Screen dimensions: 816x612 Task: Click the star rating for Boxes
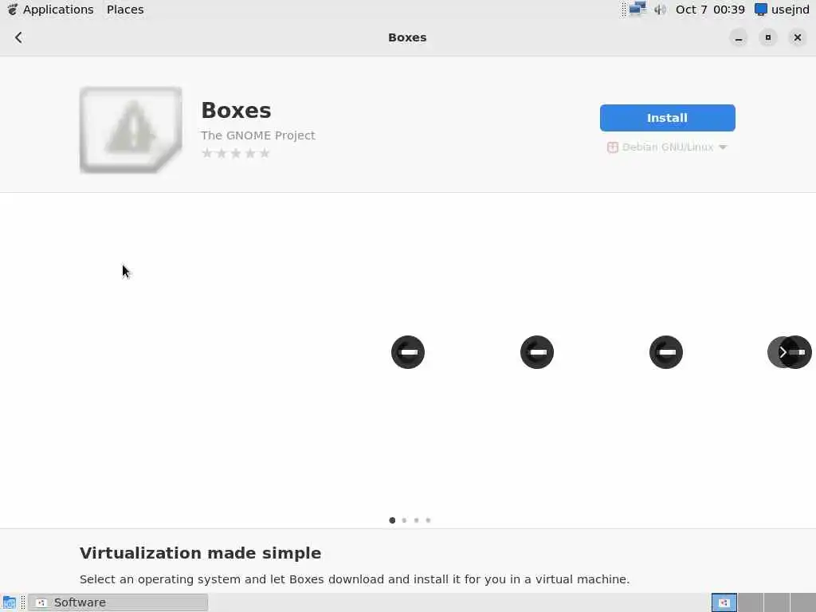[x=236, y=153]
